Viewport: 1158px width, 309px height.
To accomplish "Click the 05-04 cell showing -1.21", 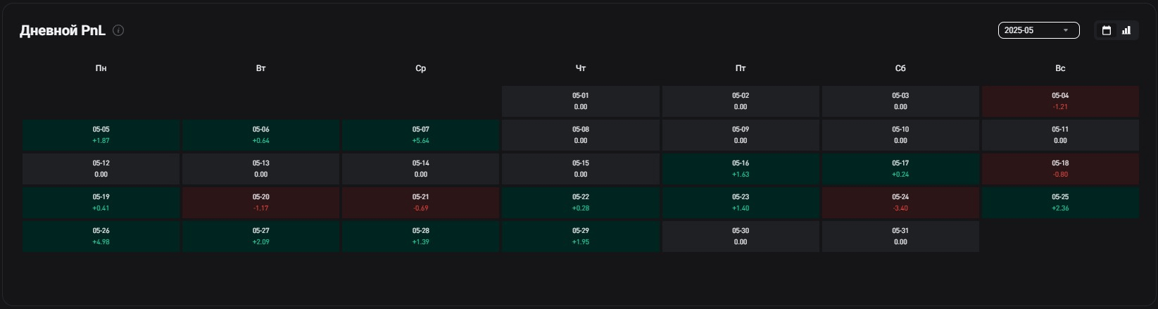I will 1059,101.
